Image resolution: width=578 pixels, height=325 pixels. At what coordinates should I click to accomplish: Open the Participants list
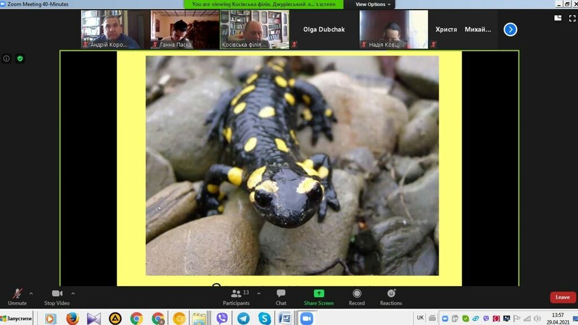237,297
